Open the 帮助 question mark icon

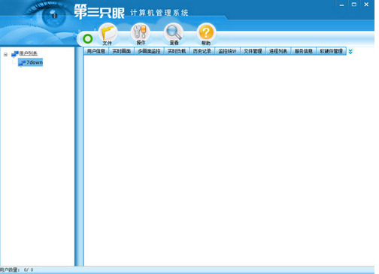206,34
